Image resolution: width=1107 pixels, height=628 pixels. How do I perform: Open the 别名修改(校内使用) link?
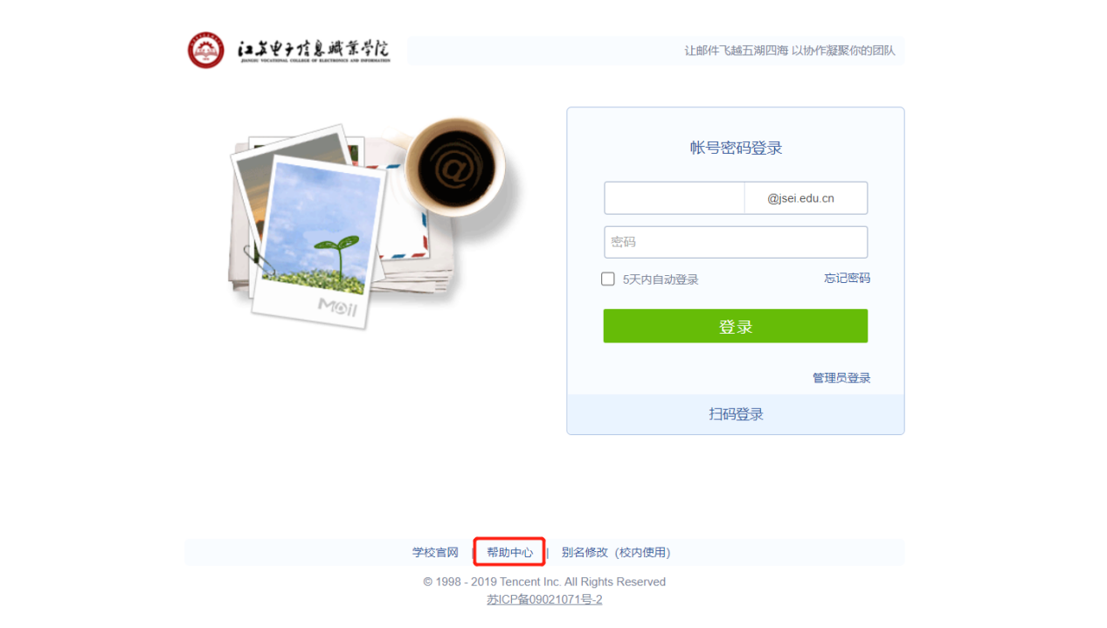pyautogui.click(x=616, y=552)
